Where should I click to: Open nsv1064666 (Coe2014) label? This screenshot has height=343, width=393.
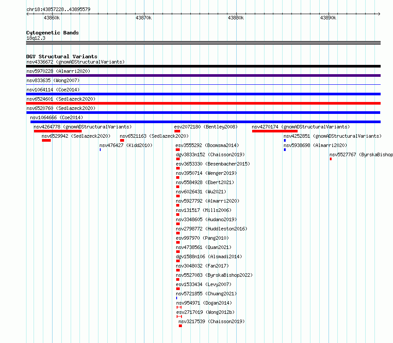click(57, 117)
